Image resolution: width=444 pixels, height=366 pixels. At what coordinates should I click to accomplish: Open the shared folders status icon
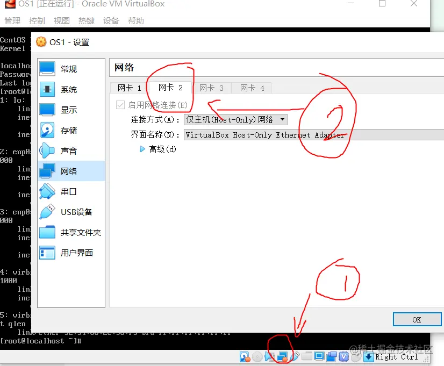[307, 356]
